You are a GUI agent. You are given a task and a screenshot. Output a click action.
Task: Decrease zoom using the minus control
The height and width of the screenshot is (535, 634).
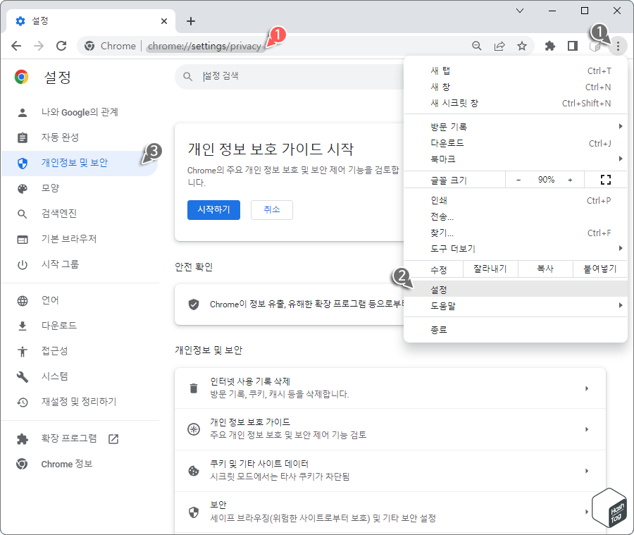tap(518, 179)
